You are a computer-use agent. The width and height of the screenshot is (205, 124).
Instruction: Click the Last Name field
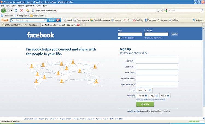157,67
